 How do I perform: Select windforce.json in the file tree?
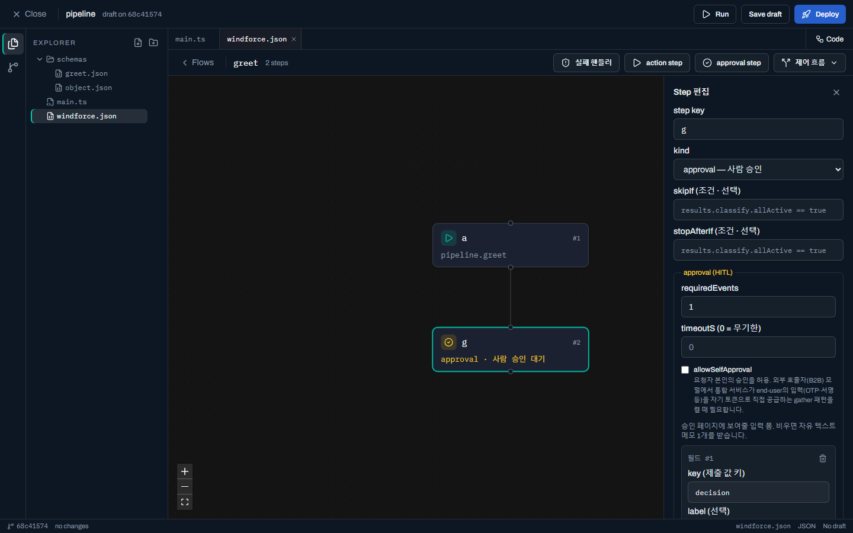pyautogui.click(x=89, y=116)
